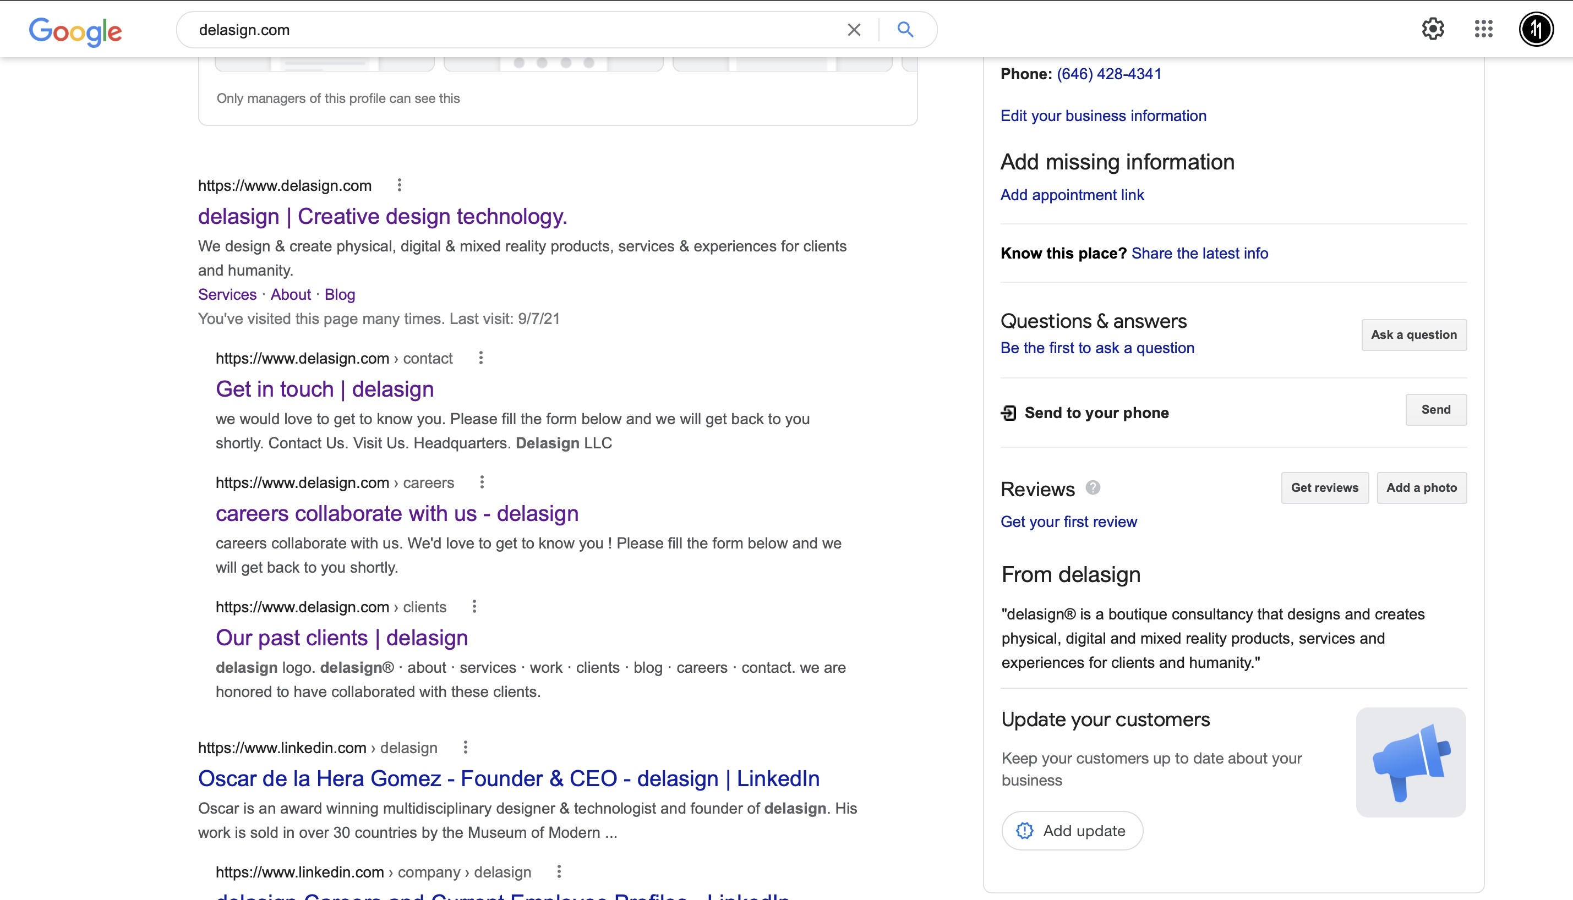Click Be the first to ask a question
Screen dimensions: 1573x900
[1097, 348]
